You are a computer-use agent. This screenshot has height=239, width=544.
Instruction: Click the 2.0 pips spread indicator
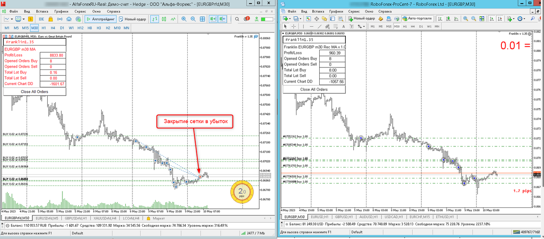point(241,192)
